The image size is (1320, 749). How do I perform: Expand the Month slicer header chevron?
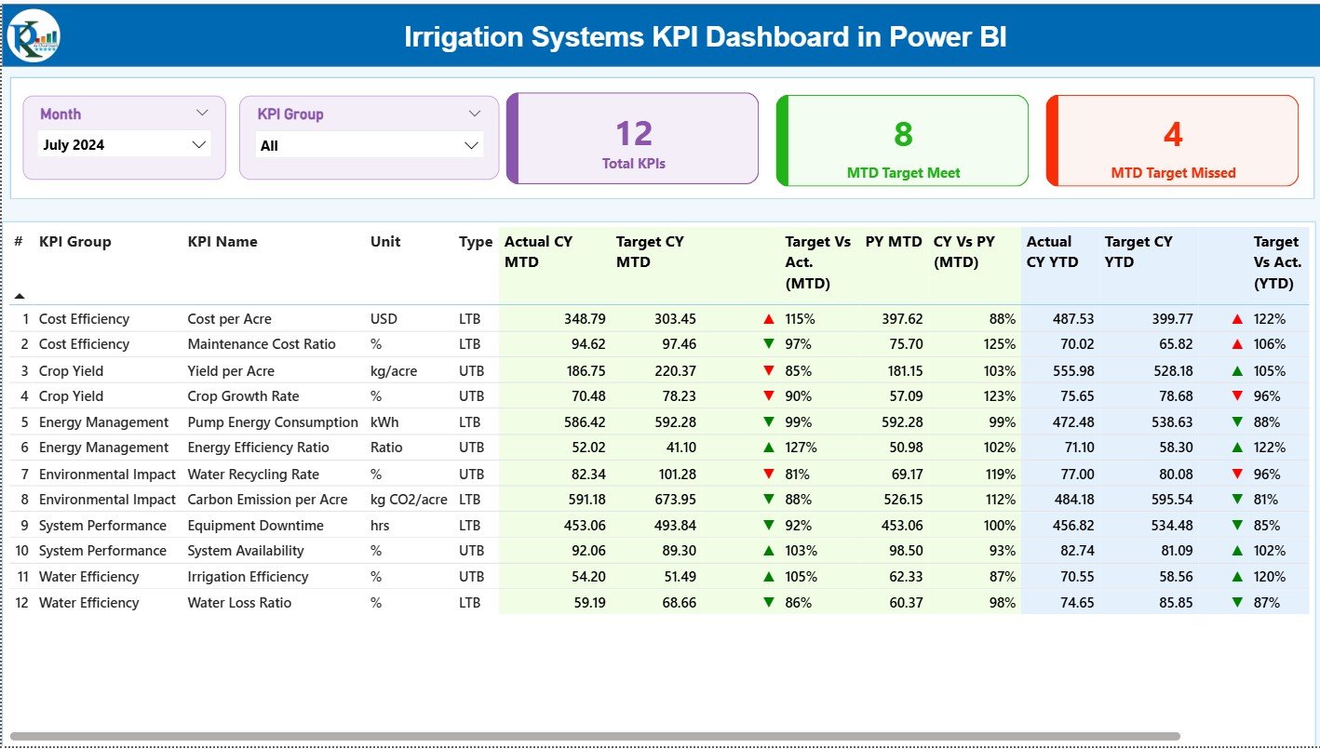pos(204,113)
